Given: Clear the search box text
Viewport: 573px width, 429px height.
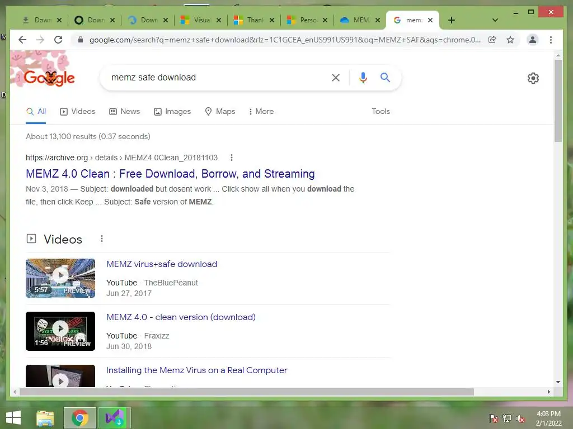Looking at the screenshot, I should click(x=336, y=77).
